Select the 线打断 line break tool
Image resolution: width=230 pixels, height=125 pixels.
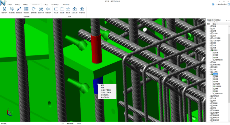tap(62, 10)
